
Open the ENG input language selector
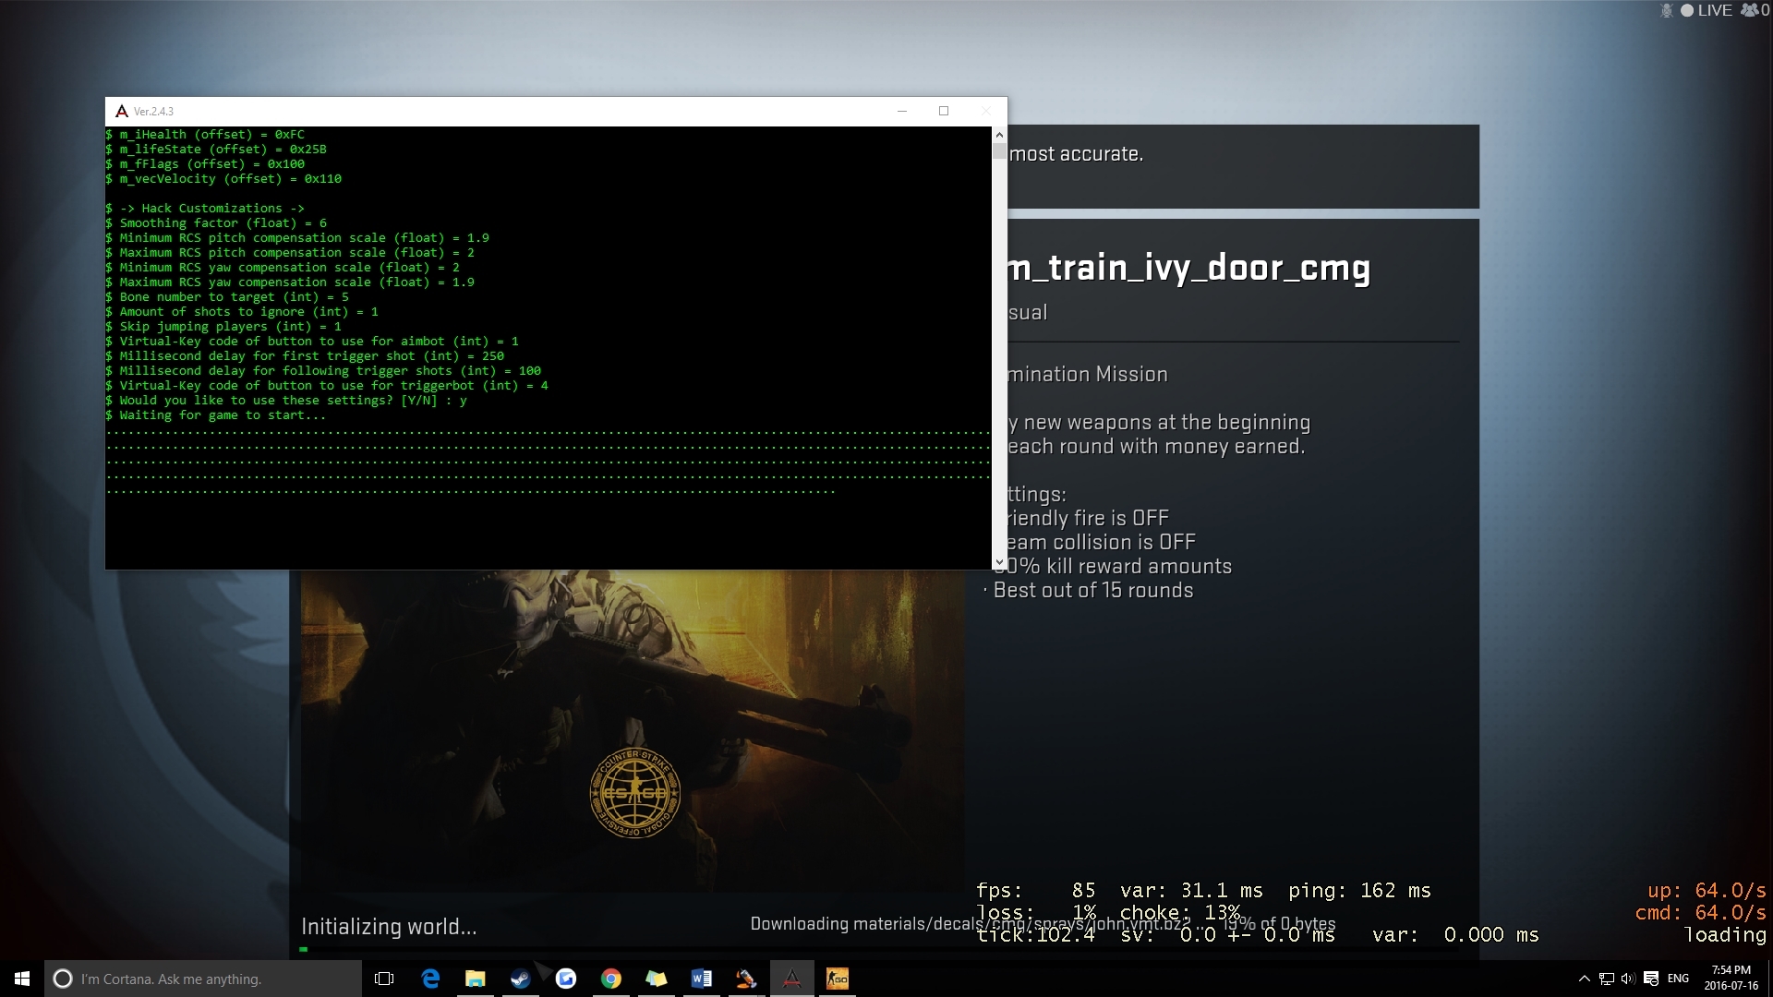point(1678,979)
